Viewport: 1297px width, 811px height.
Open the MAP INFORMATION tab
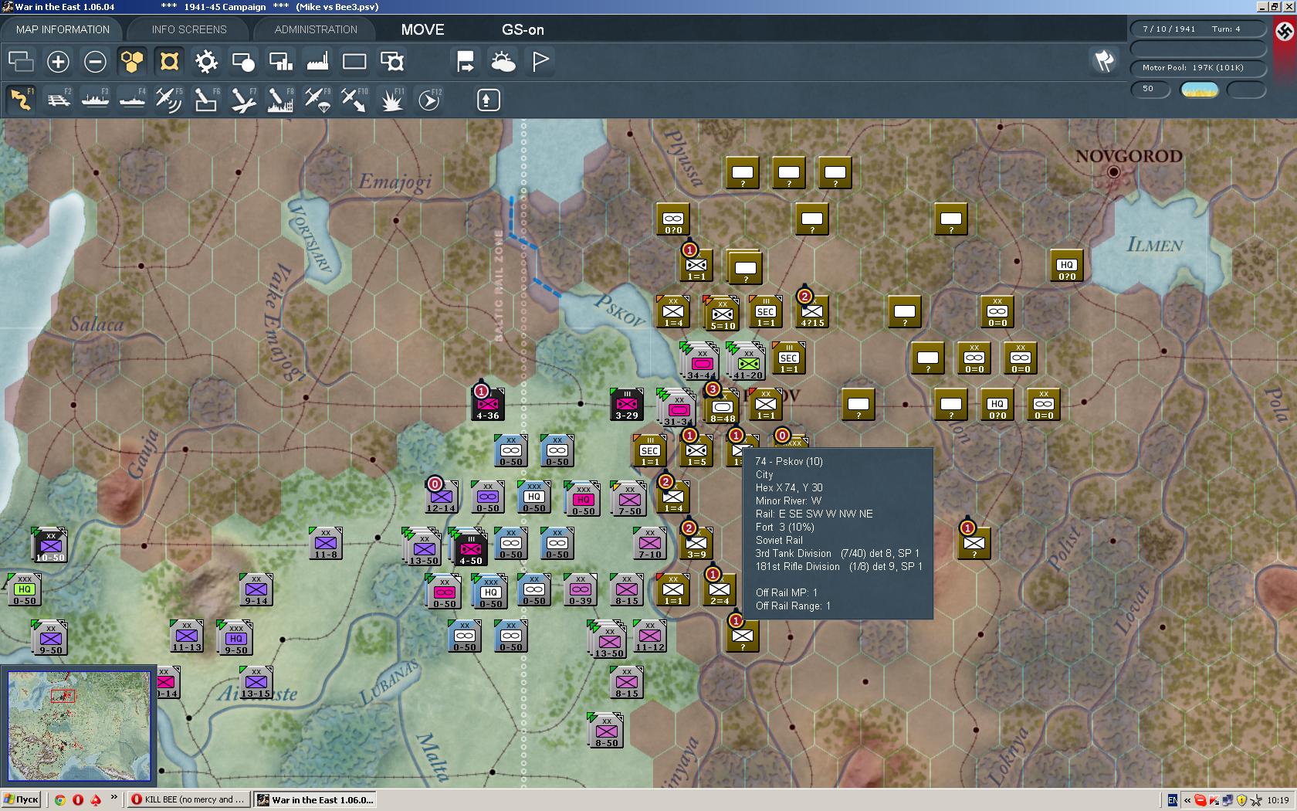point(63,29)
